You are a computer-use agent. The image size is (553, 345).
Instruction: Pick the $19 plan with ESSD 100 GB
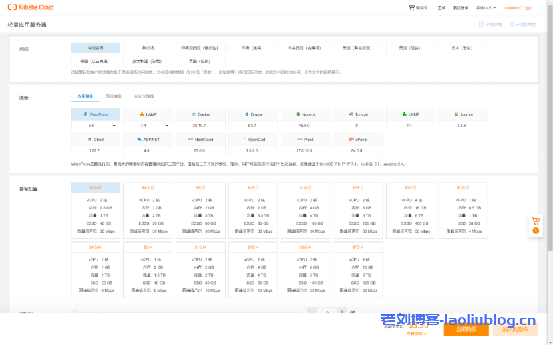[305, 210]
